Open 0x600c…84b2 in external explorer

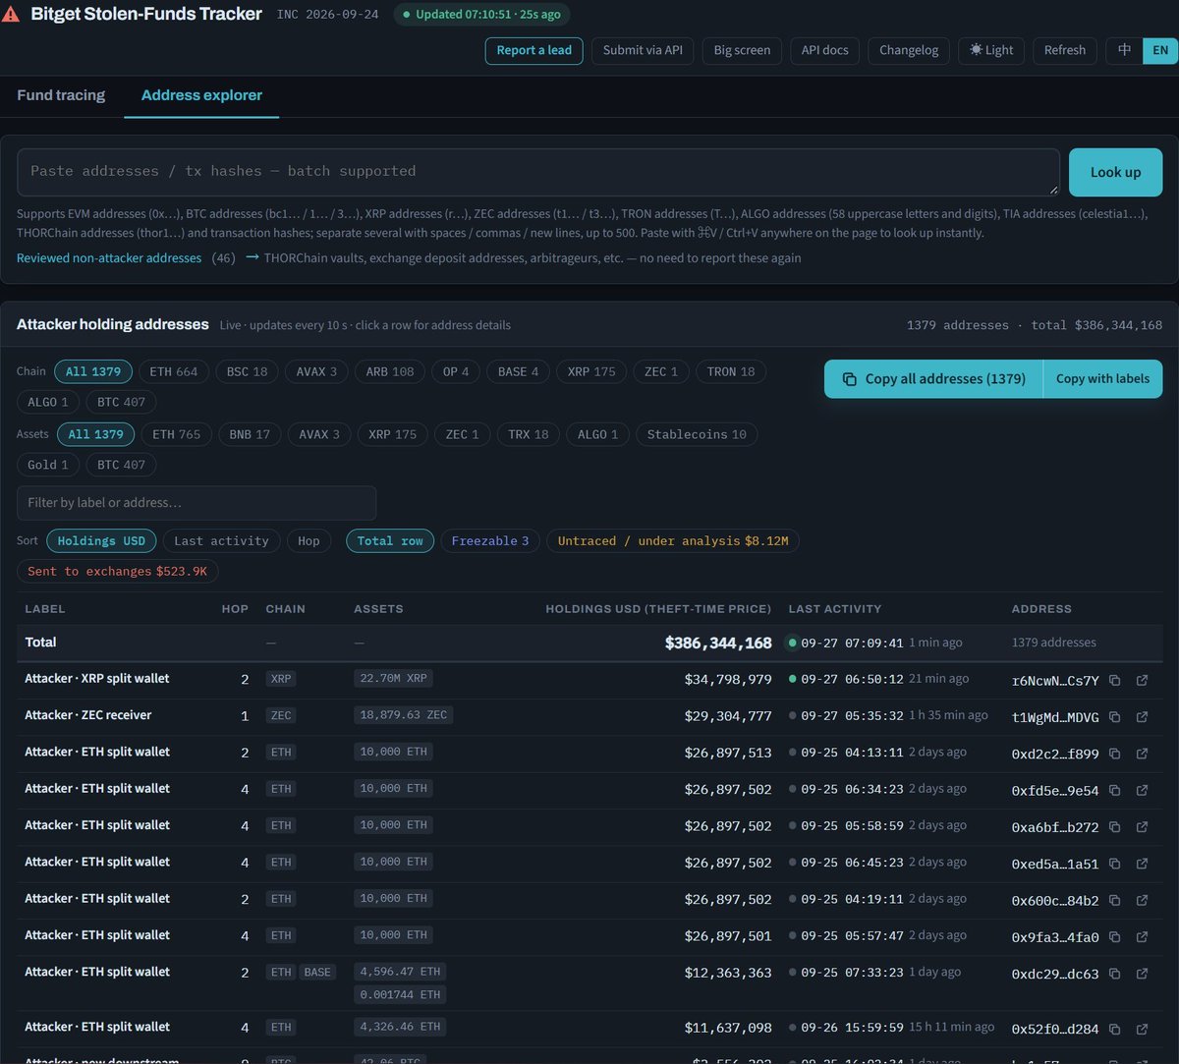[x=1142, y=900]
